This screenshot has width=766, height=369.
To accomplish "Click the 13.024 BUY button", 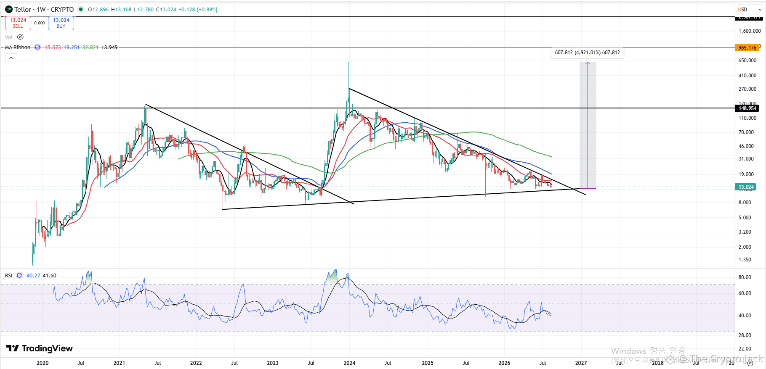I will coord(61,23).
